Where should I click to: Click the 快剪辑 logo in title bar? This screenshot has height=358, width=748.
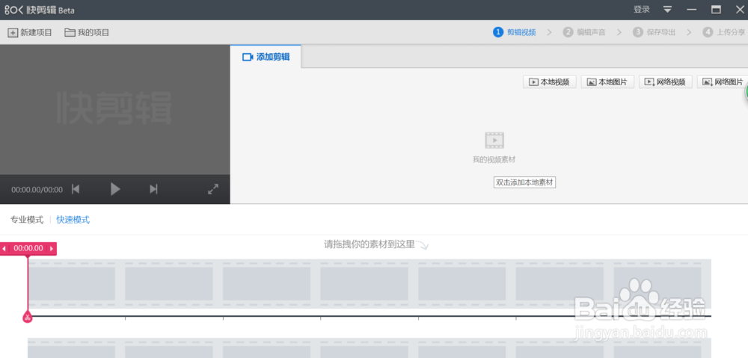pos(39,10)
